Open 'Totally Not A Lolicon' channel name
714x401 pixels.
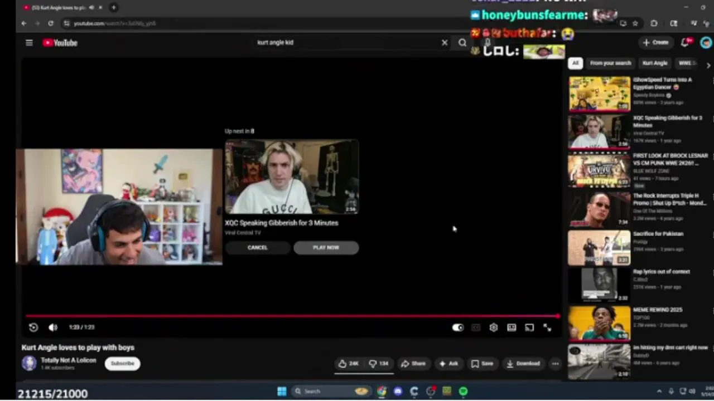click(x=69, y=360)
